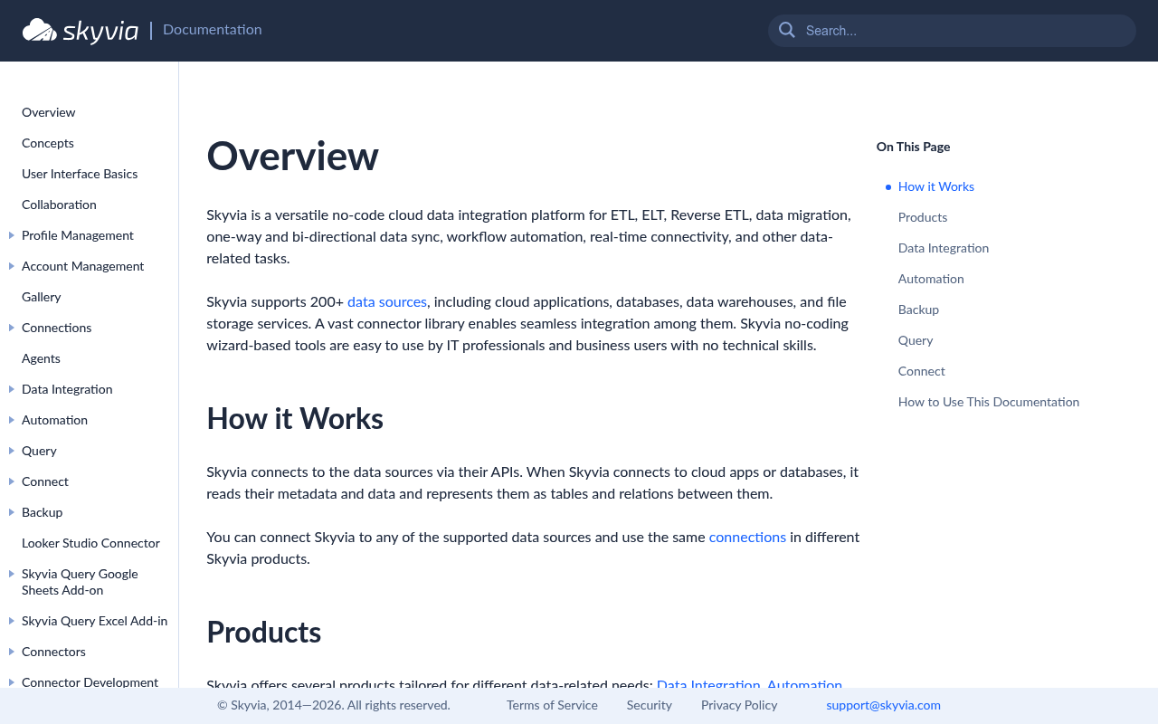This screenshot has width=1158, height=724.
Task: Jump to Products in On This Page
Action: (x=923, y=217)
